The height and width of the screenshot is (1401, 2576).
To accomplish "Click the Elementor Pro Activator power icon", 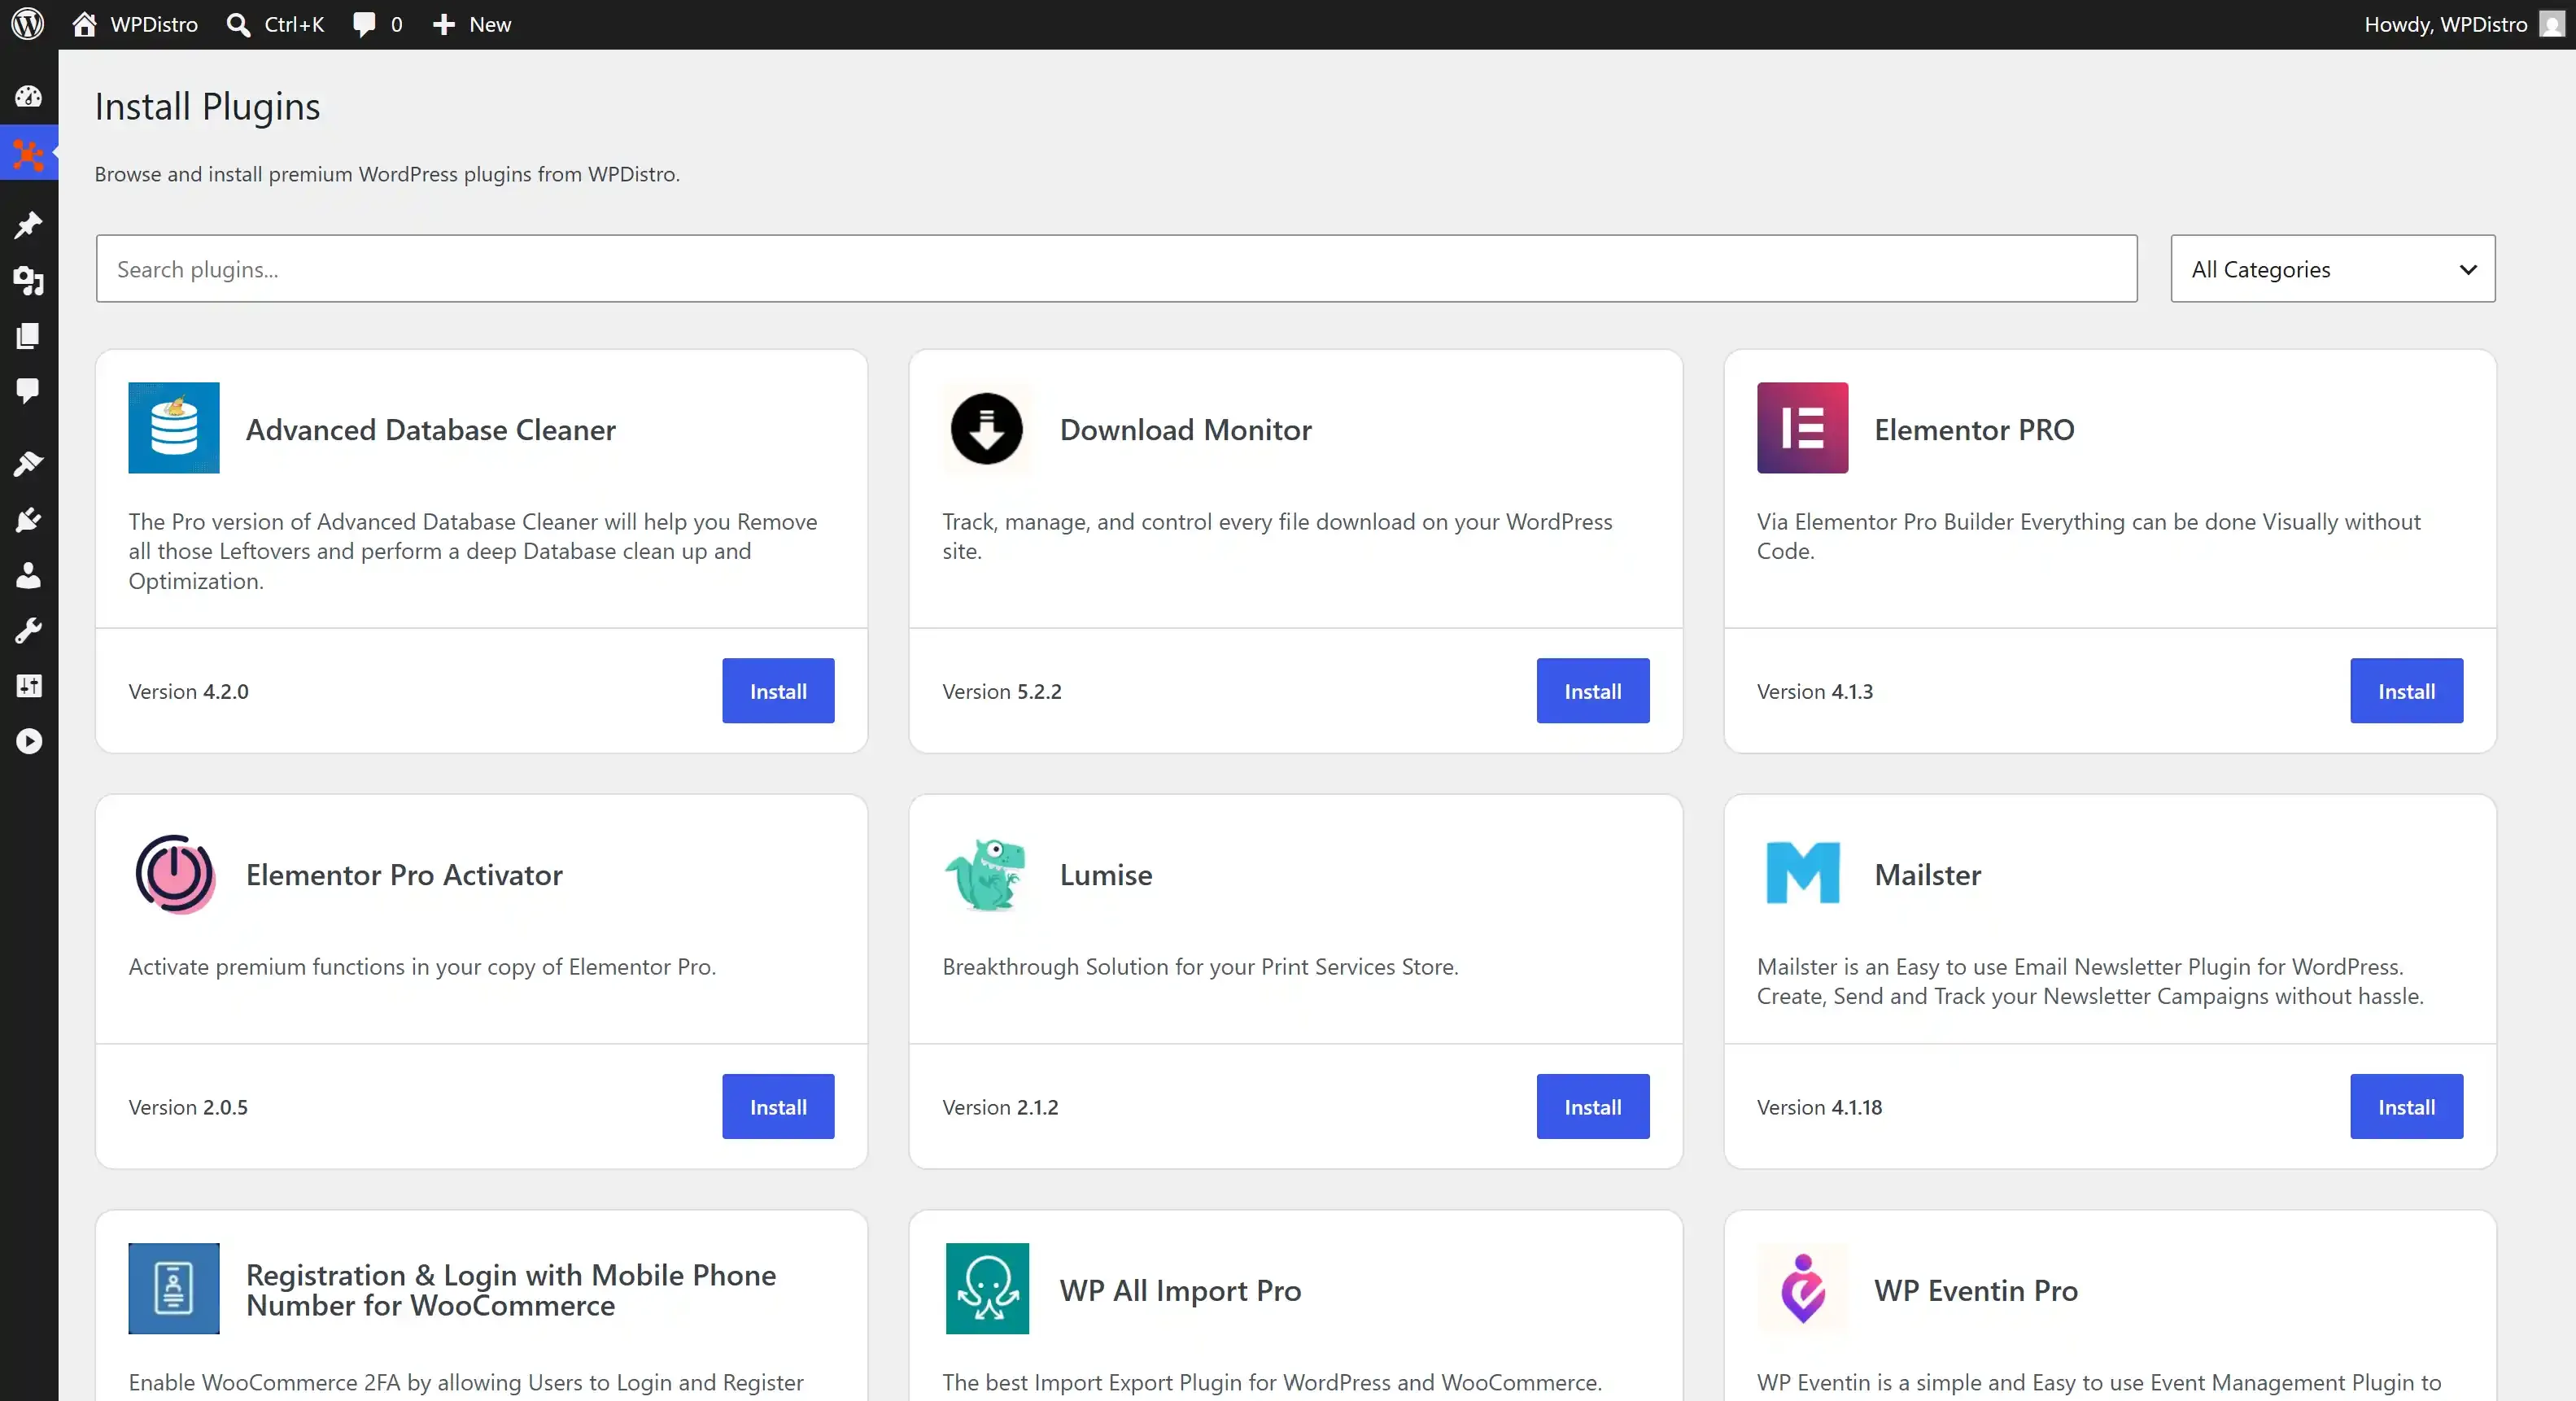I will (x=174, y=874).
